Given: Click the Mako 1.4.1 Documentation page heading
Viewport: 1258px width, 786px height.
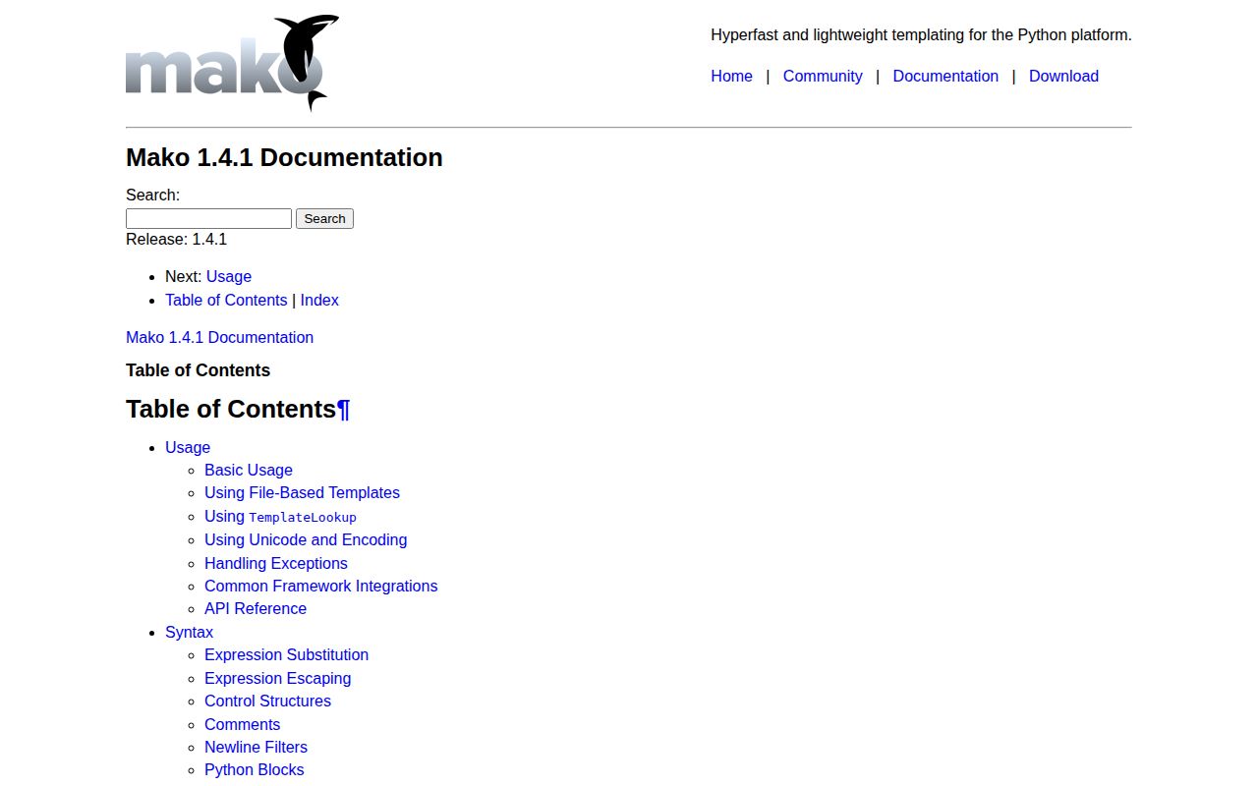Looking at the screenshot, I should [284, 157].
